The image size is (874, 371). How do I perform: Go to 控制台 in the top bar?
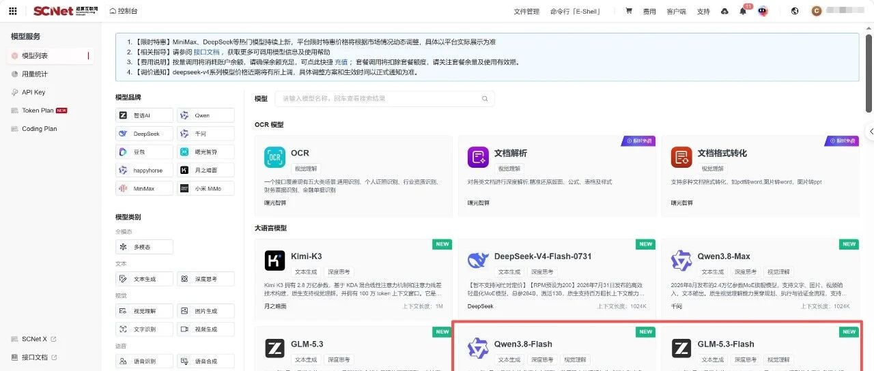tap(123, 11)
